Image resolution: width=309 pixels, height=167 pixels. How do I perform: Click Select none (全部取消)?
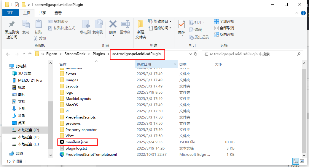(224, 28)
